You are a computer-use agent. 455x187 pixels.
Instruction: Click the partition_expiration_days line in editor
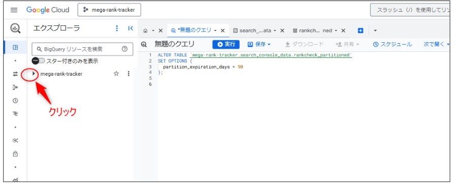203,67
